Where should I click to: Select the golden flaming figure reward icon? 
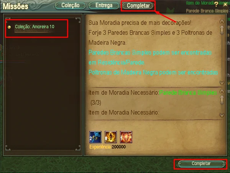point(111,137)
